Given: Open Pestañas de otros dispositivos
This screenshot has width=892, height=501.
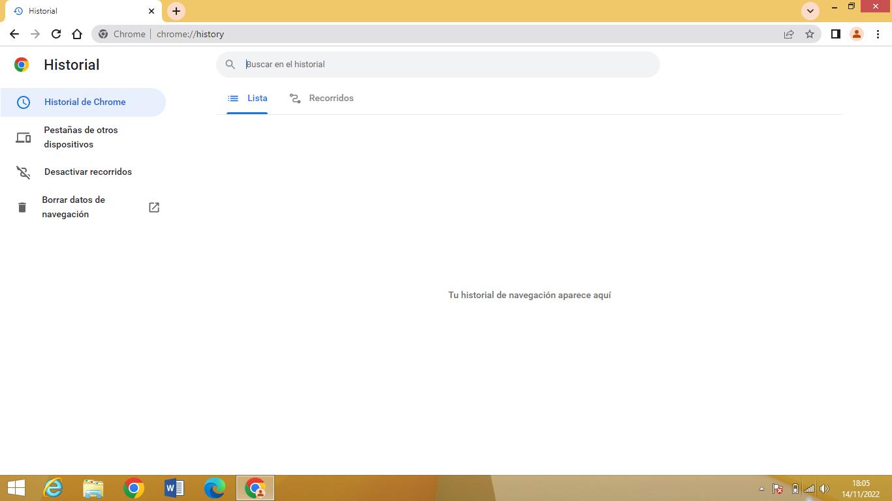Looking at the screenshot, I should point(80,137).
